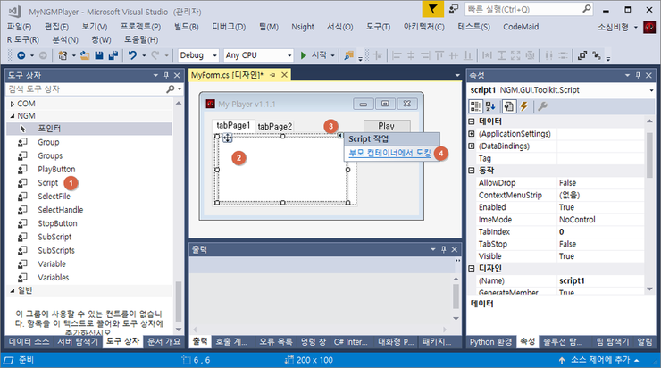
Task: Select the SelectFile toolbox item
Action: tap(54, 197)
